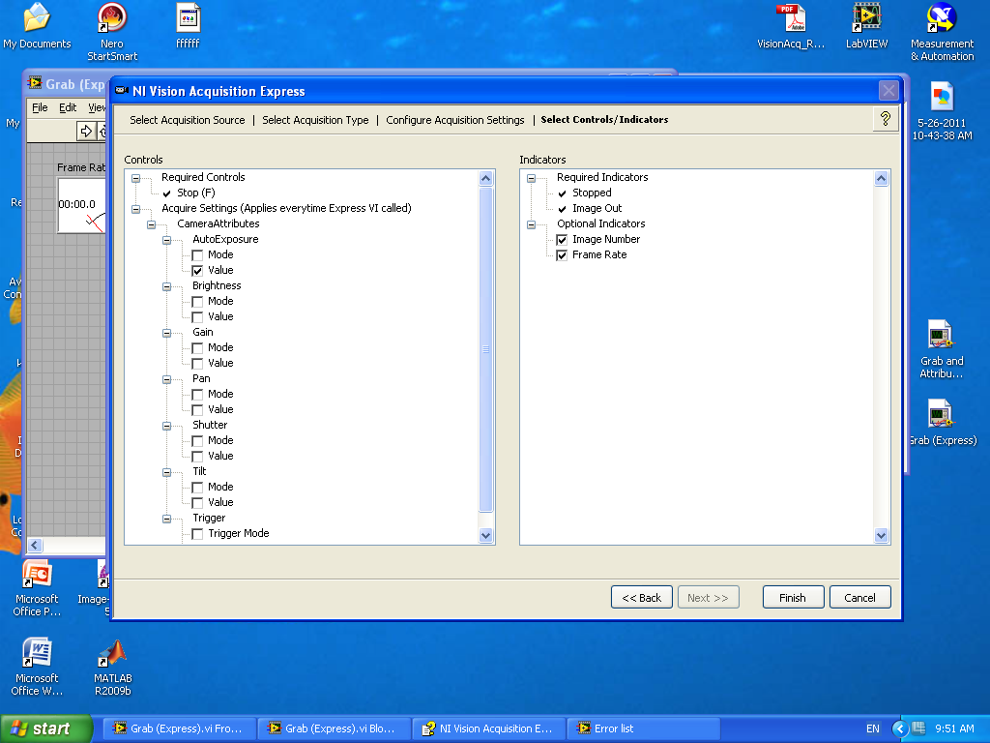Collapse the Trigger attribute branch
This screenshot has width=990, height=743.
click(165, 518)
